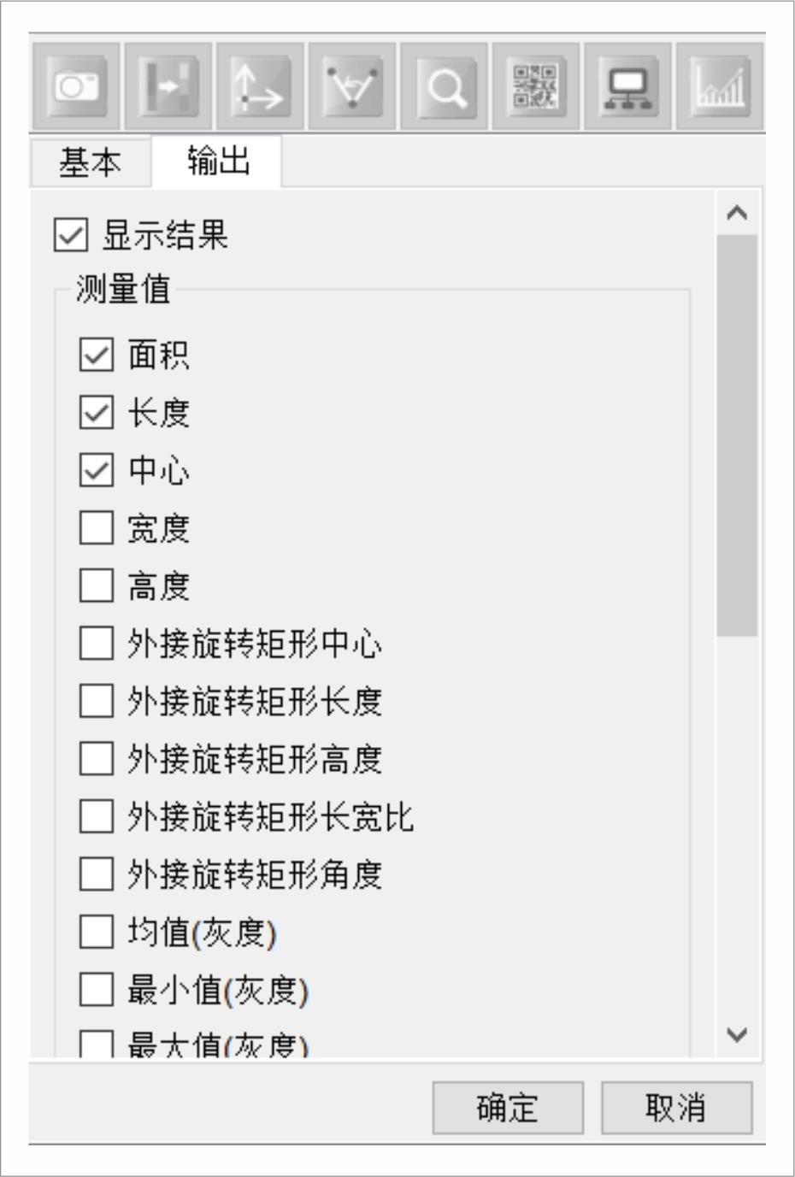Tick the 外接旋转矩形中心 checkbox
795x1177 pixels.
click(x=97, y=644)
